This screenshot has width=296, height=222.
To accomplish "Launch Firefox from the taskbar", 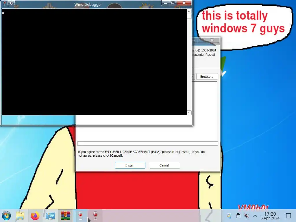I will 35,216.
